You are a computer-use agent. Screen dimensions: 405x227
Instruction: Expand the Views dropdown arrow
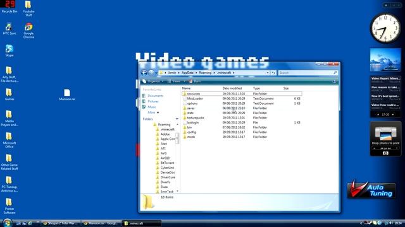[x=184, y=81]
